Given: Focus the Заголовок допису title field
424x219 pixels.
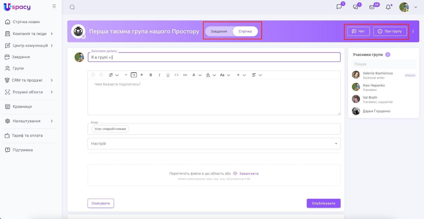Looking at the screenshot, I should [x=214, y=57].
